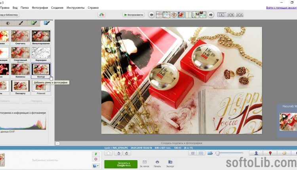The width and height of the screenshot is (297, 170).
Task: Apply the Виньетирование effect
Action: (41, 37)
